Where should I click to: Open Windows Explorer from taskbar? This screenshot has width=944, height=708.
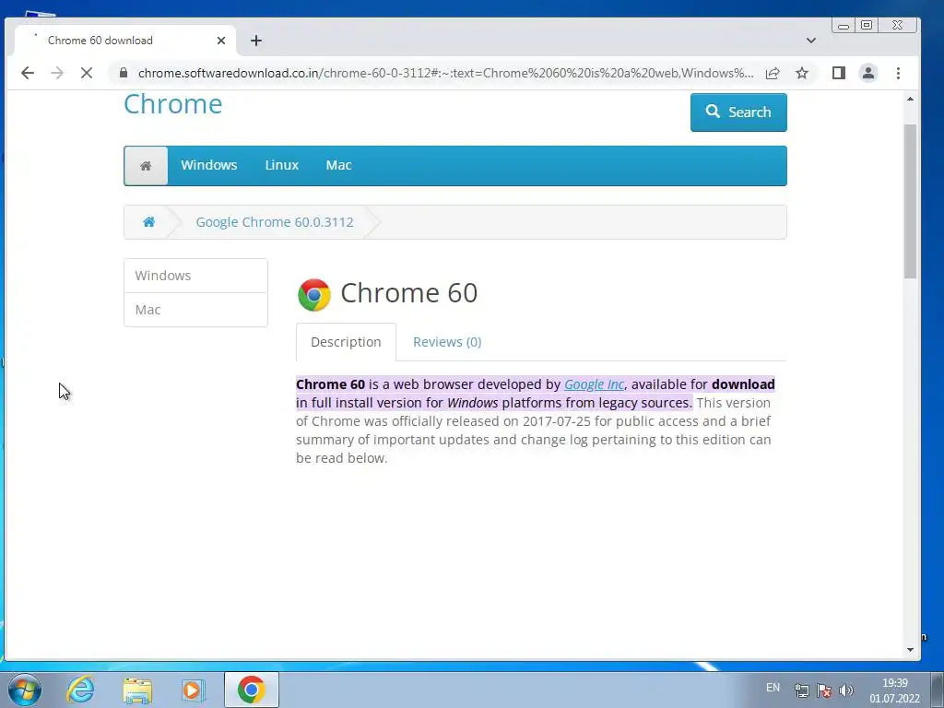pyautogui.click(x=137, y=690)
